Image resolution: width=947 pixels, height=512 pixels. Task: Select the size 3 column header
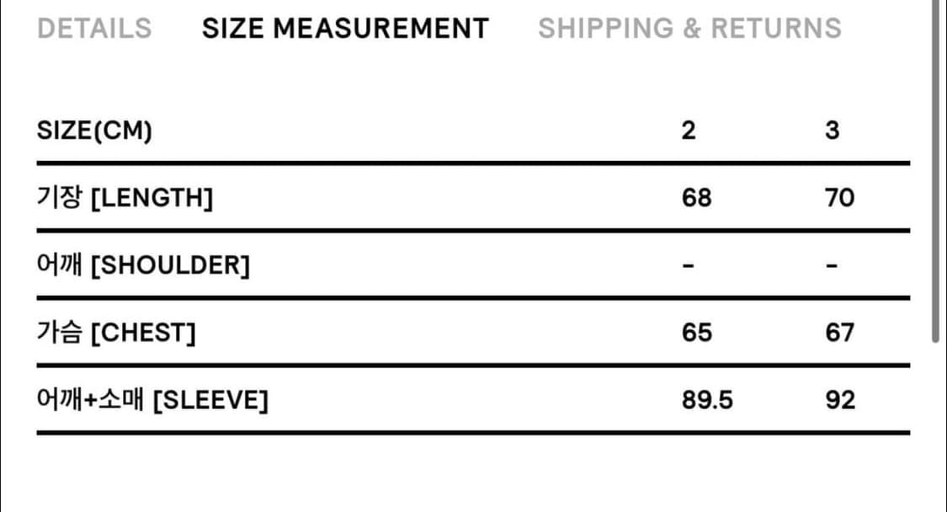coord(832,131)
